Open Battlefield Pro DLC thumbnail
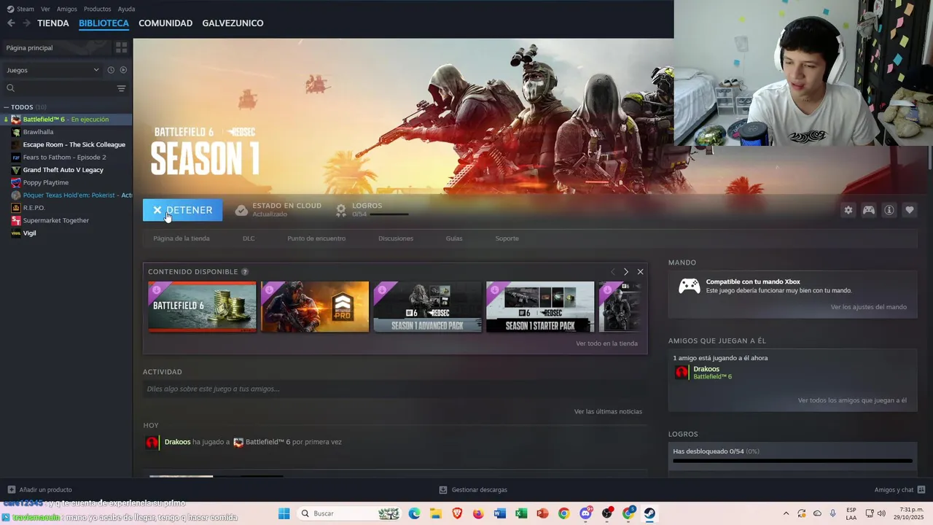 315,307
